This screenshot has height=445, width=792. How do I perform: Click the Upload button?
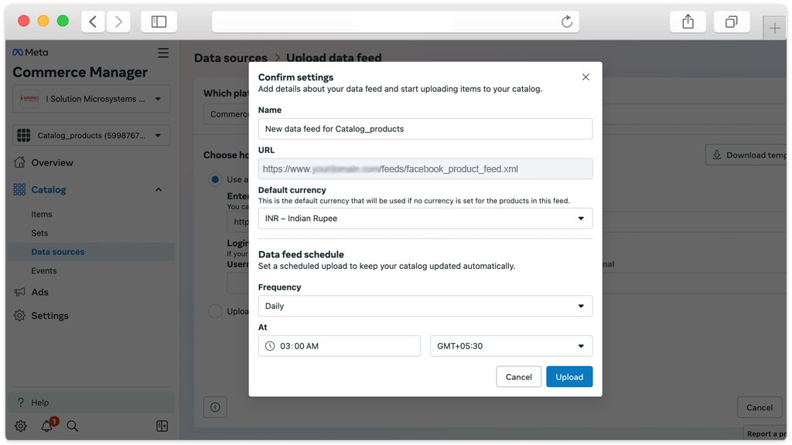click(569, 377)
